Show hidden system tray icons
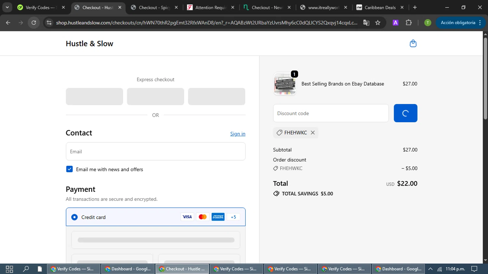488x274 pixels. (x=430, y=269)
